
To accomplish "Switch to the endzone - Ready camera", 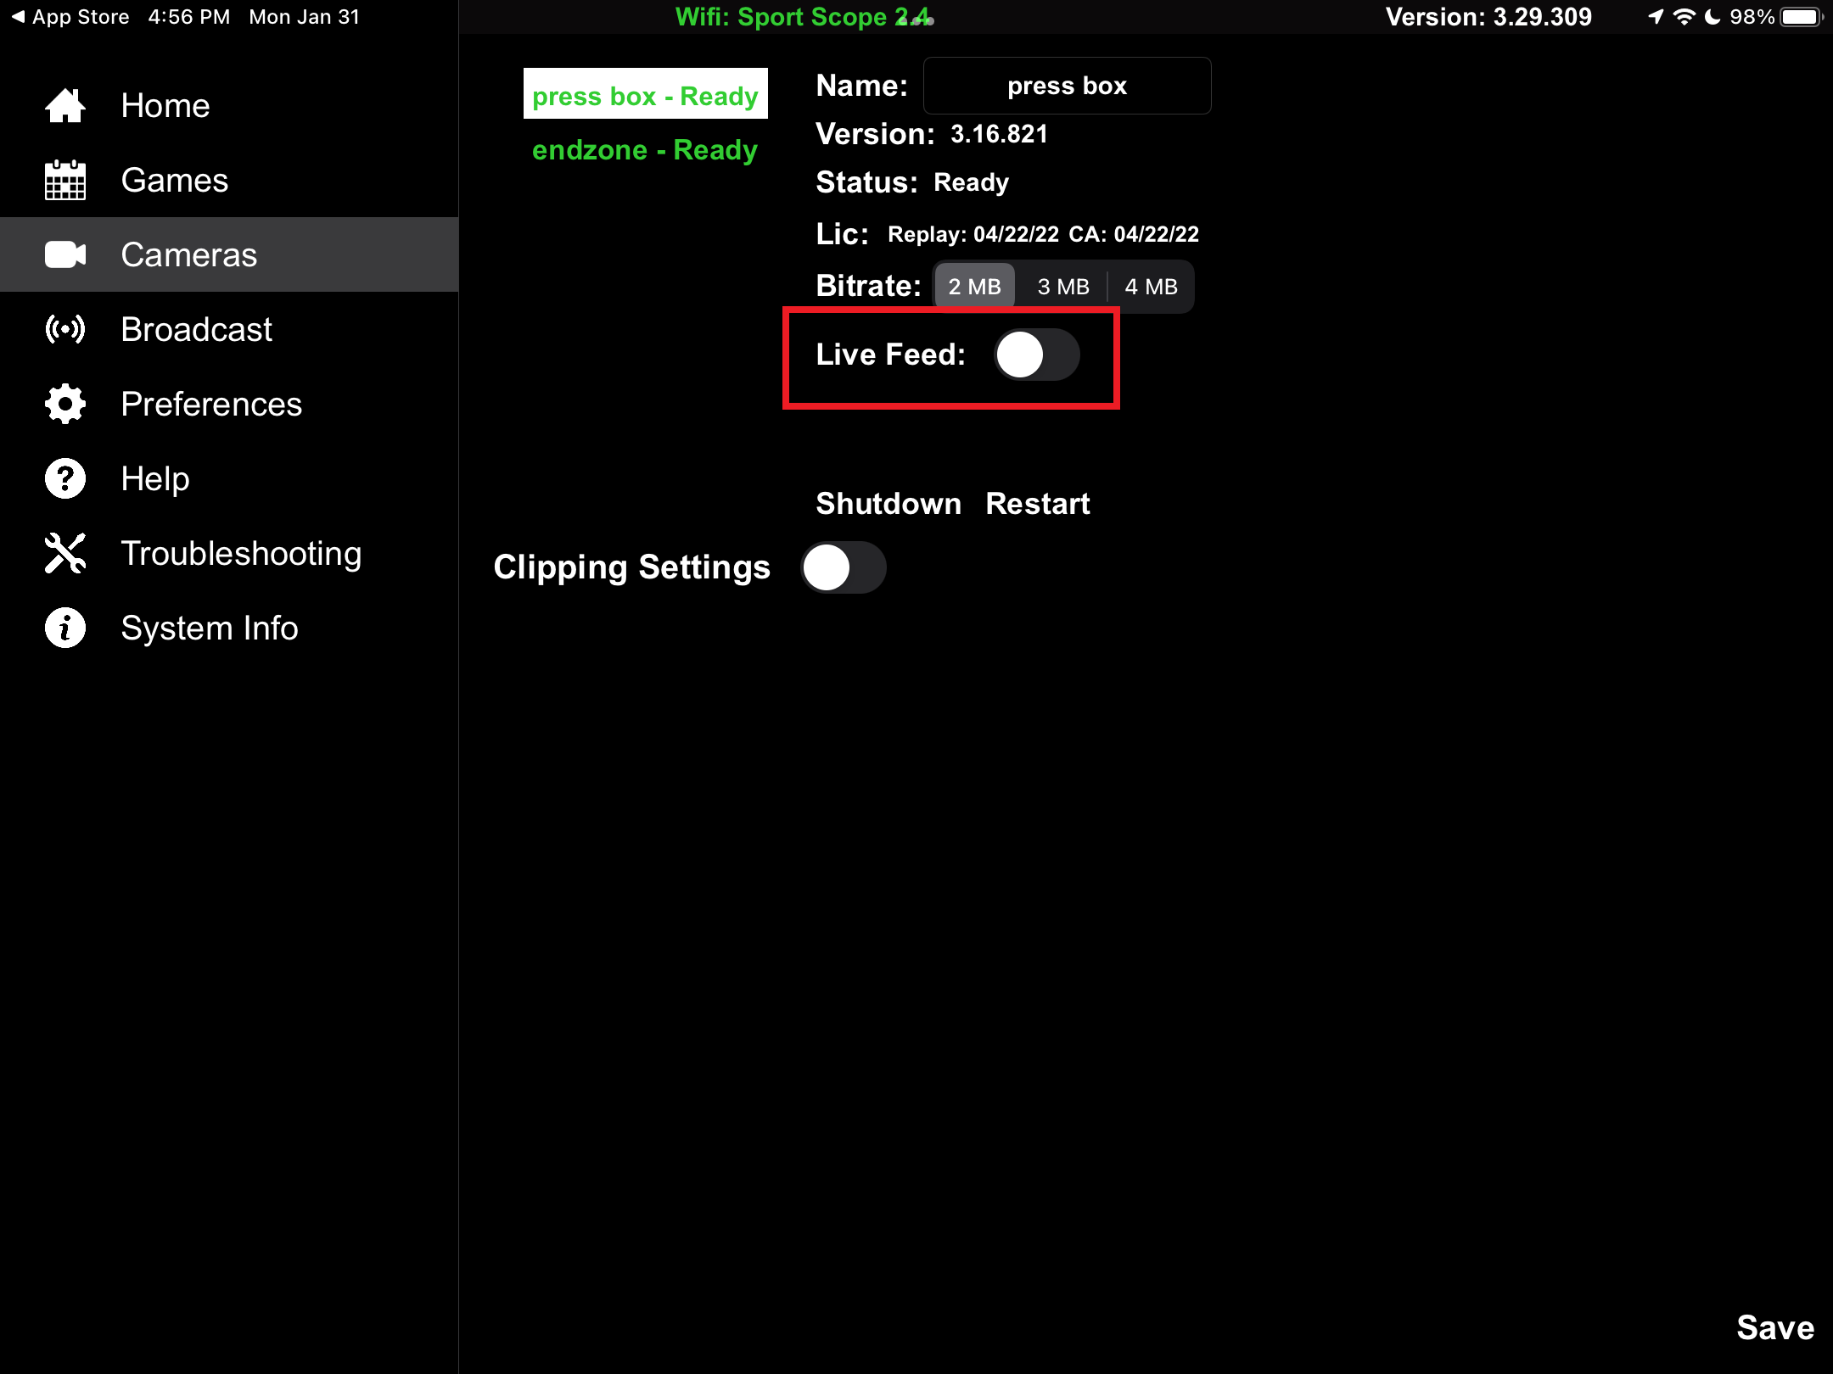I will tap(645, 150).
